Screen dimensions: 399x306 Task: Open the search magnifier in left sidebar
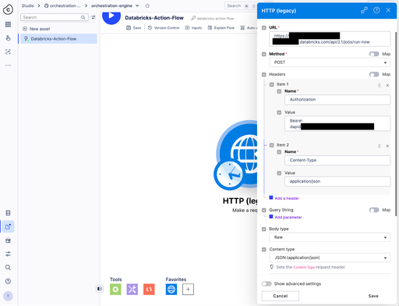click(8, 268)
